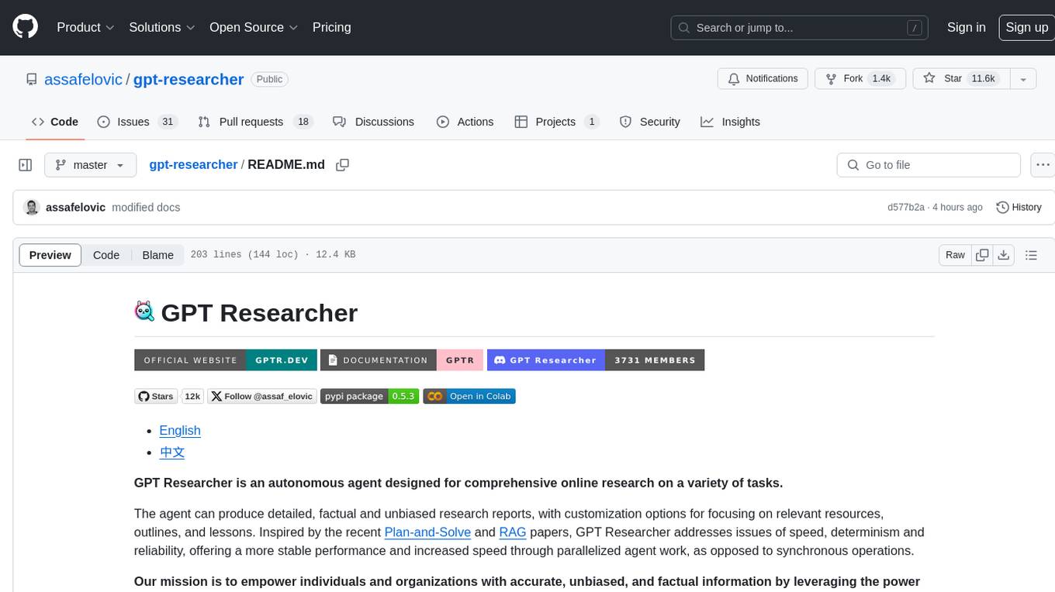Open the README outline list

(x=1031, y=255)
